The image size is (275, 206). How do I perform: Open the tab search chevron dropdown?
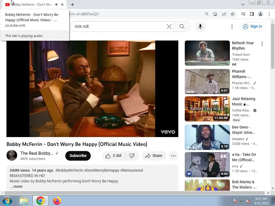[243, 5]
